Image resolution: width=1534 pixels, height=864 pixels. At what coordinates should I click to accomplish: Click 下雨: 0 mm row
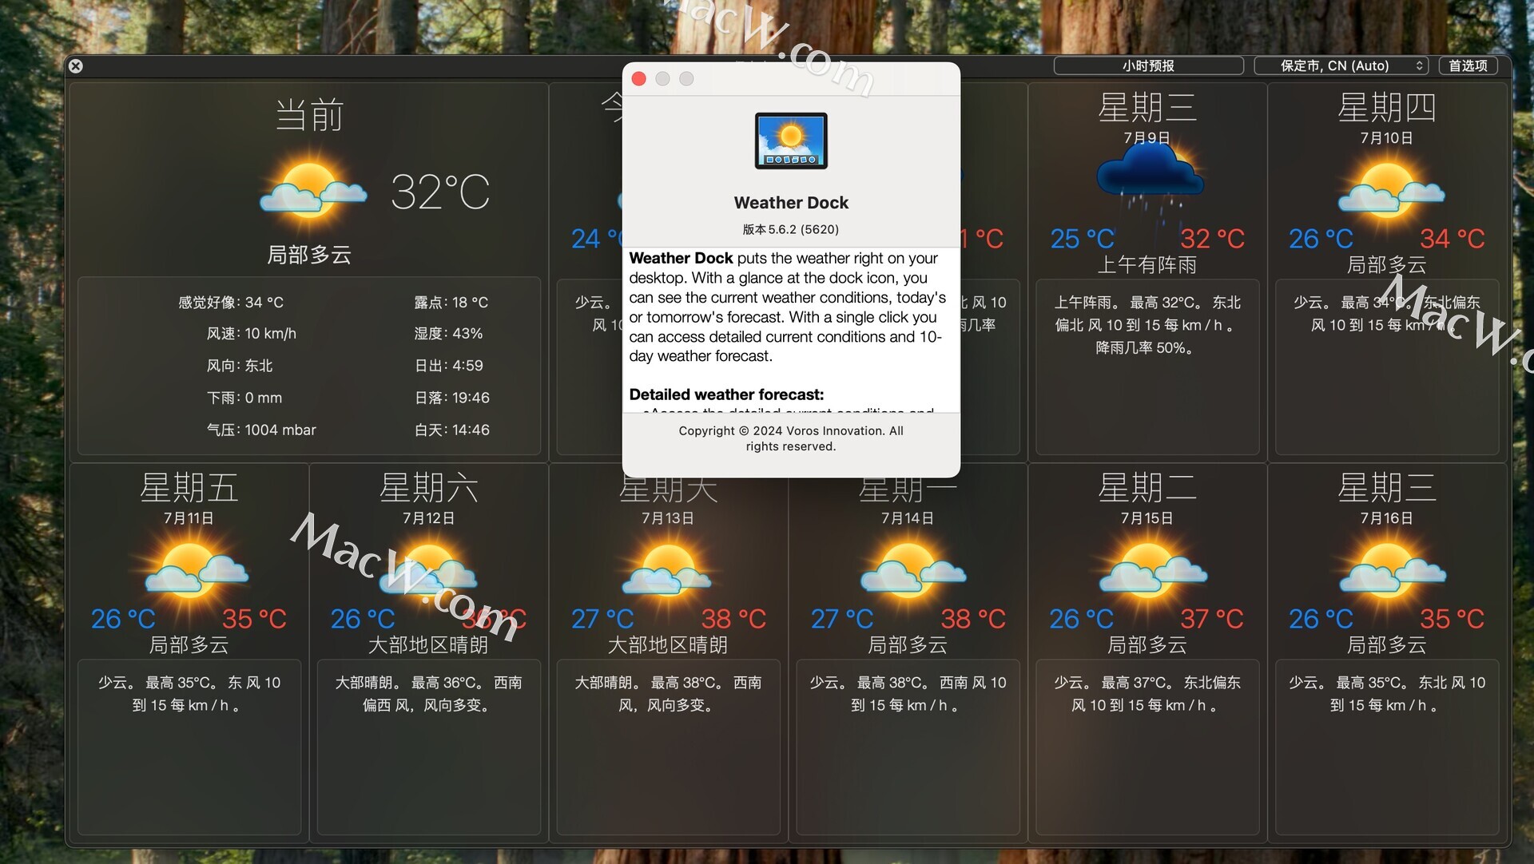(244, 397)
